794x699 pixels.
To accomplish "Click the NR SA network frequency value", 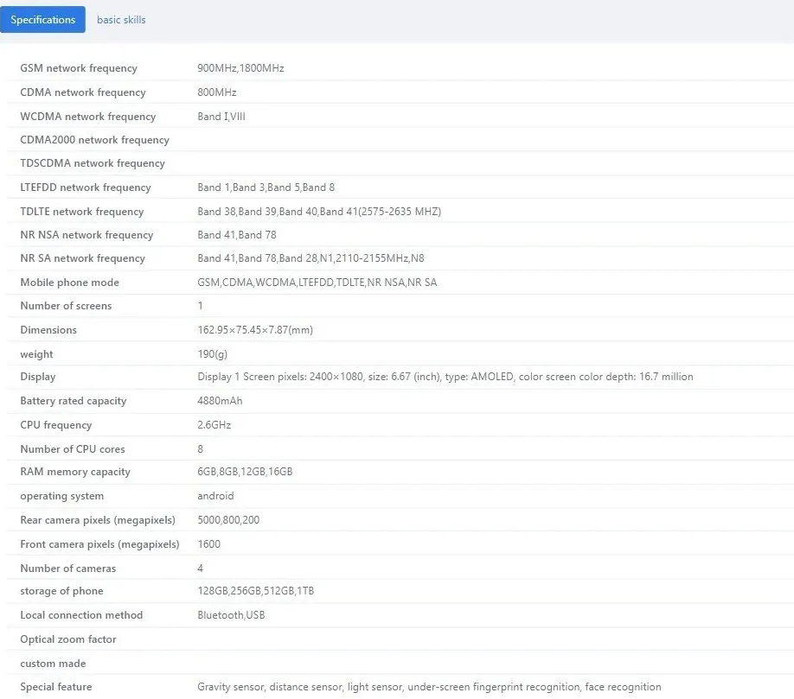I will (x=311, y=258).
